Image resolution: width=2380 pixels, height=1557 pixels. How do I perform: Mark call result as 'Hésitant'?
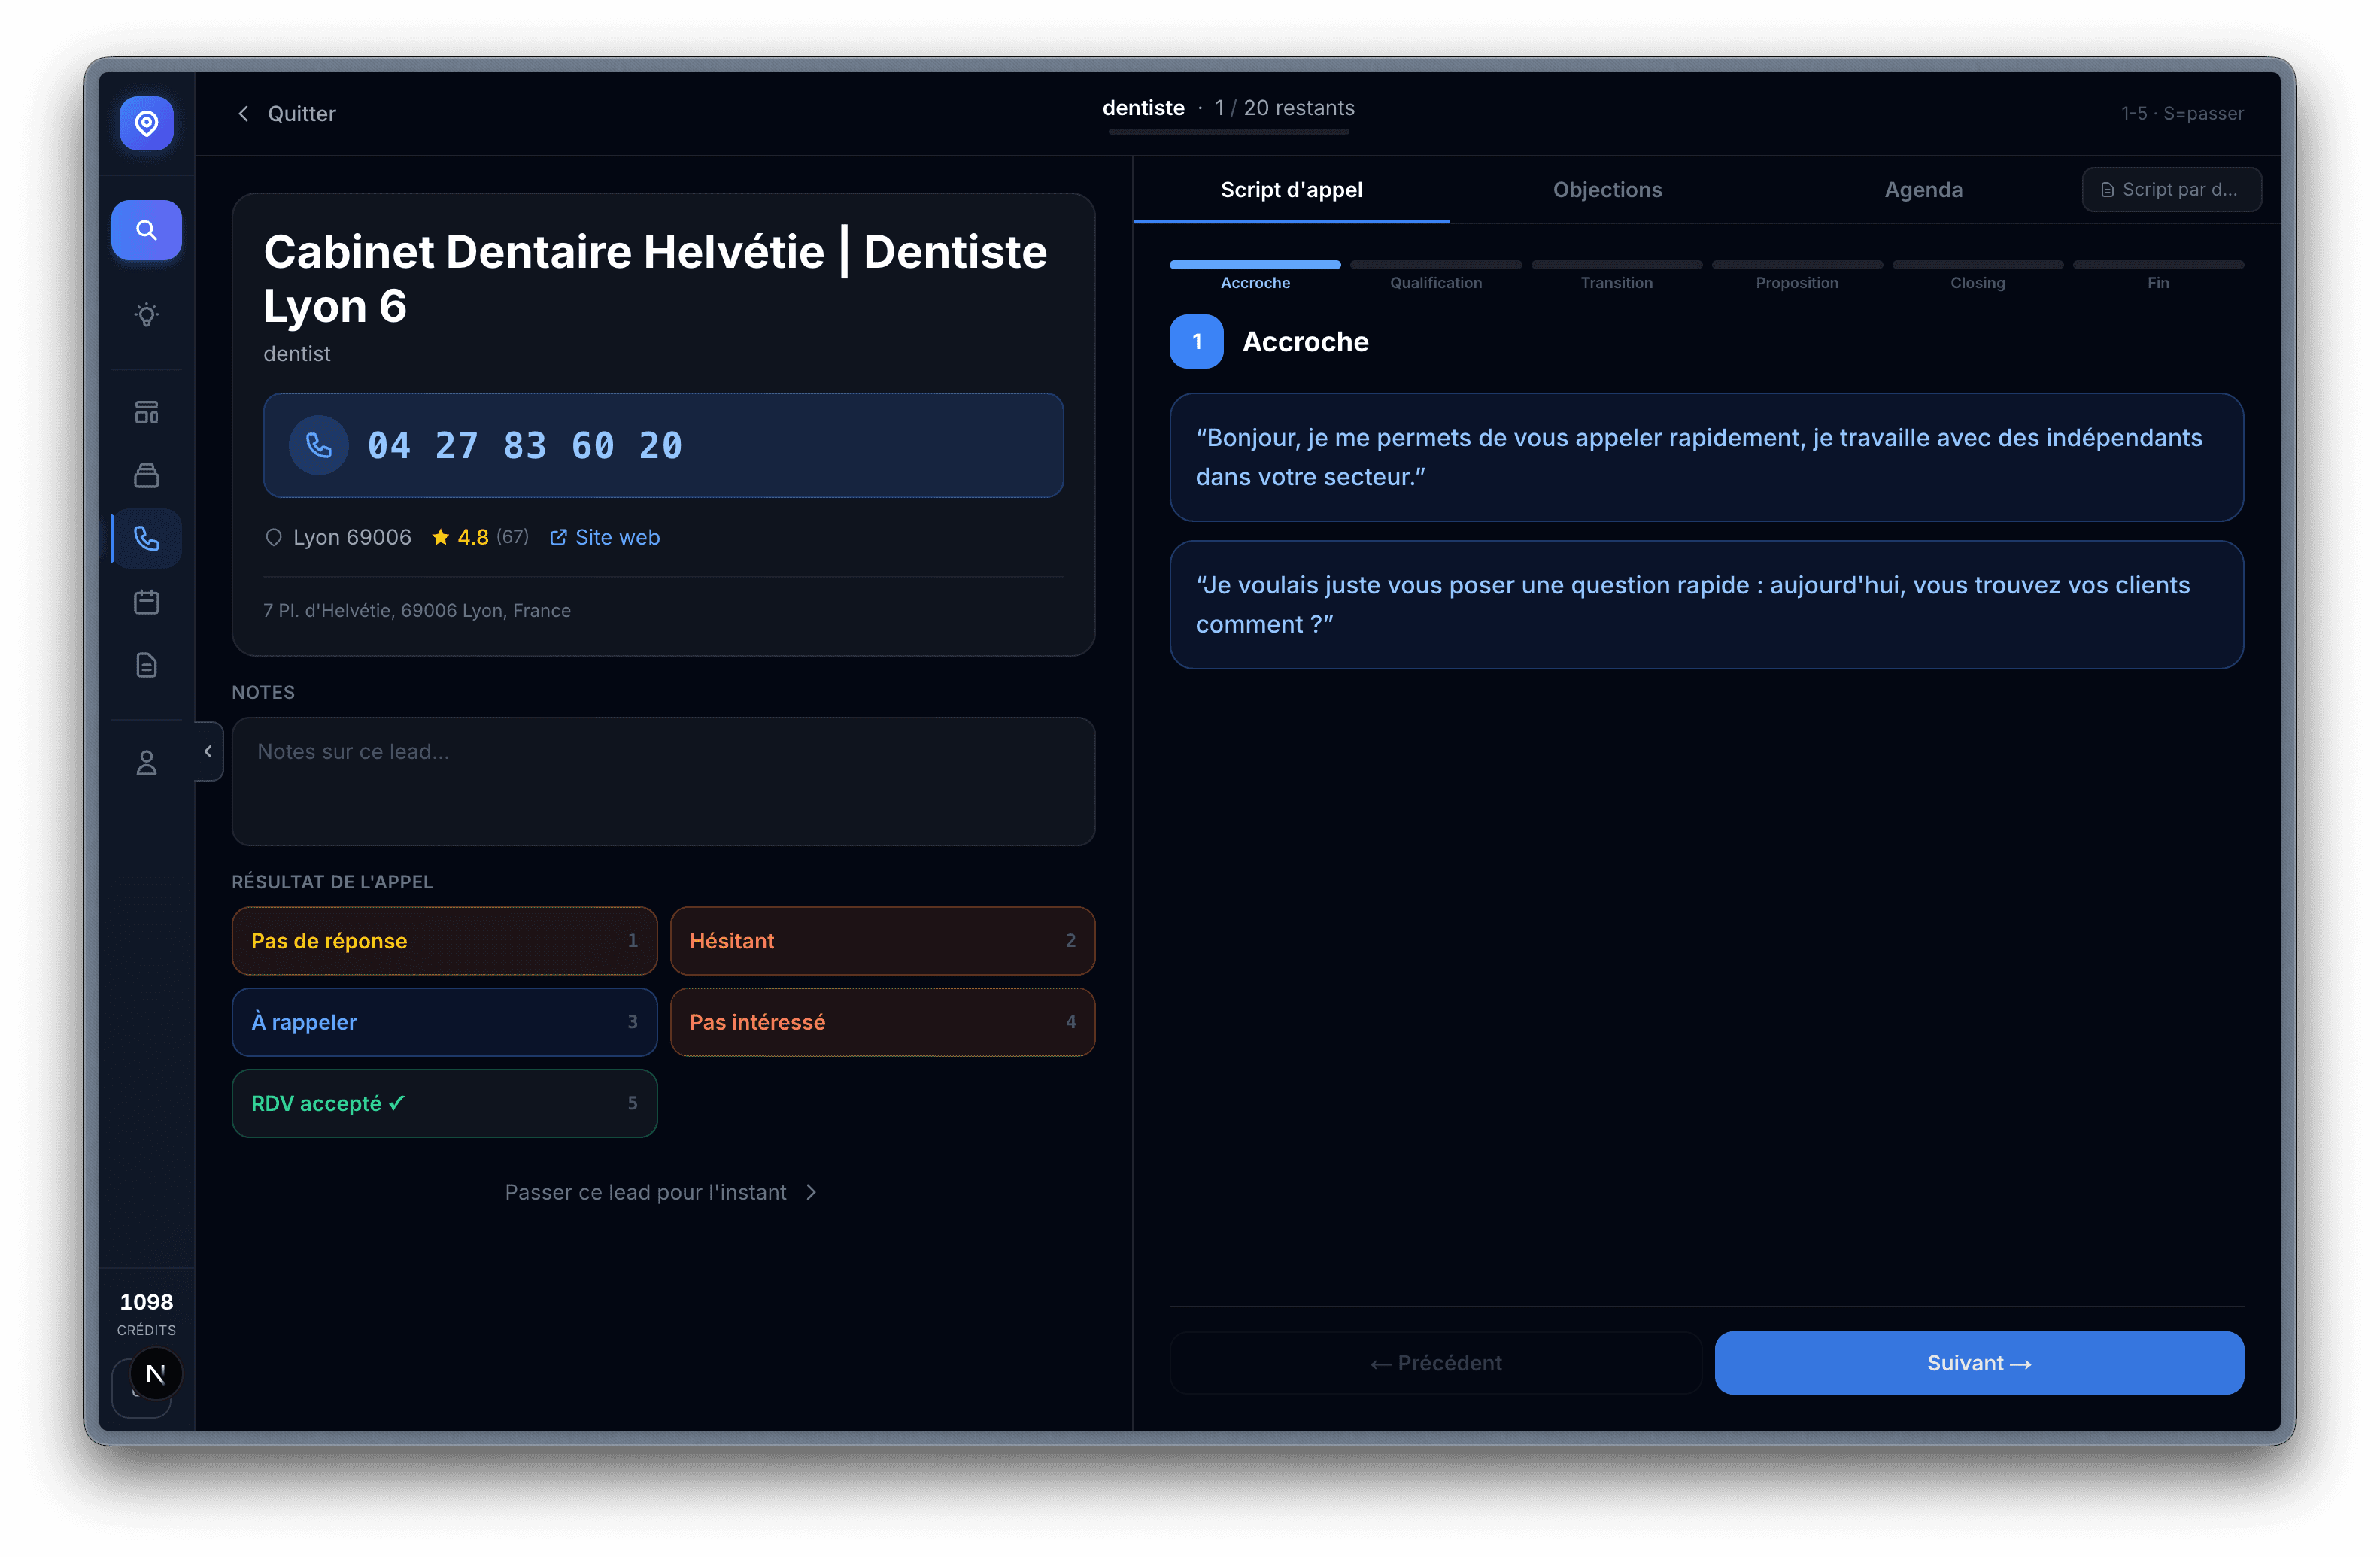point(882,940)
